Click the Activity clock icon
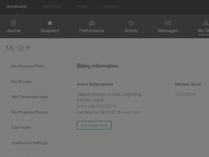The image size is (209, 157). tap(131, 23)
